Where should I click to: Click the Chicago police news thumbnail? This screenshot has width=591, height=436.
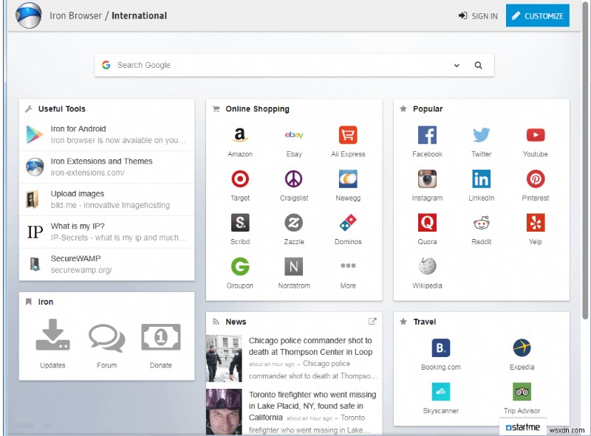224,358
